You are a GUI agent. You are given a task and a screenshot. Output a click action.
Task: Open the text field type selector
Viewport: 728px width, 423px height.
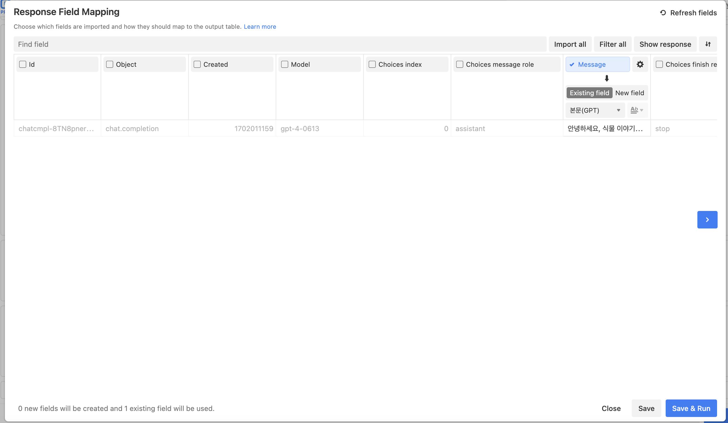tap(637, 110)
